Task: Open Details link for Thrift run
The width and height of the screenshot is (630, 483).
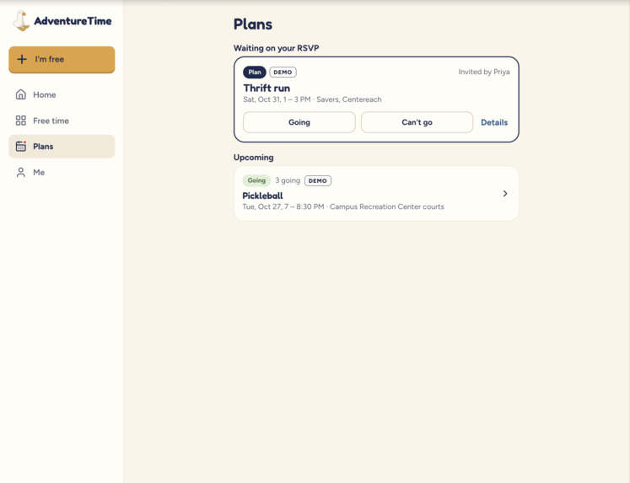Action: coord(494,122)
